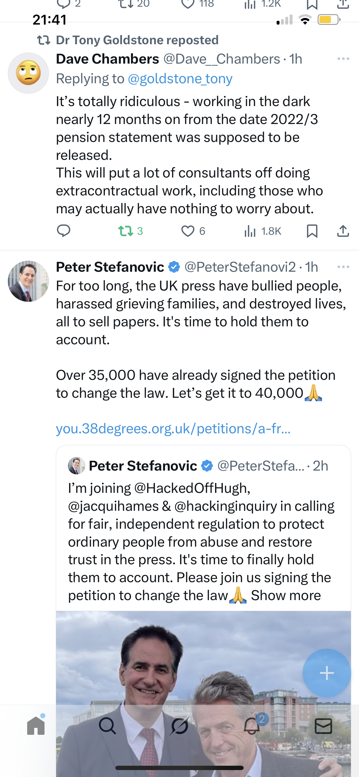Retweet Dave Chambers' pension statement tweet

pos(125,231)
